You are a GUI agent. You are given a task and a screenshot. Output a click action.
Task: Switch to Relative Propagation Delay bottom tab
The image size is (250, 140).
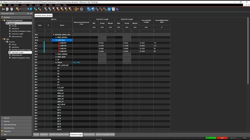pyautogui.click(x=105, y=135)
